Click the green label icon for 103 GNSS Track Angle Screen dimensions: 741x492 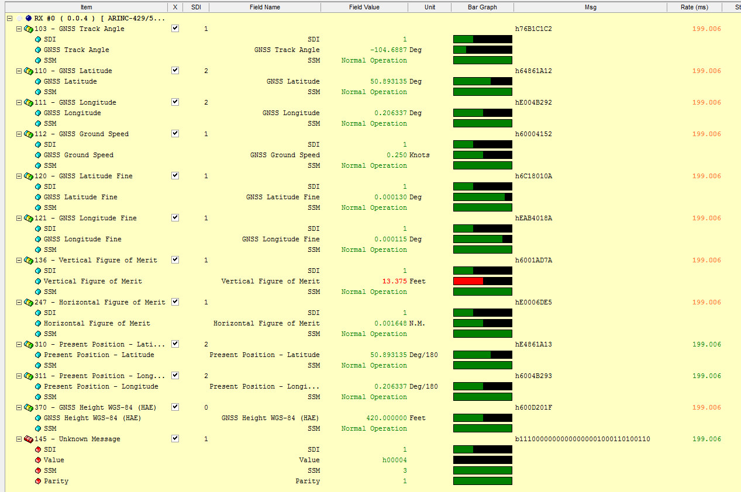tap(28, 29)
